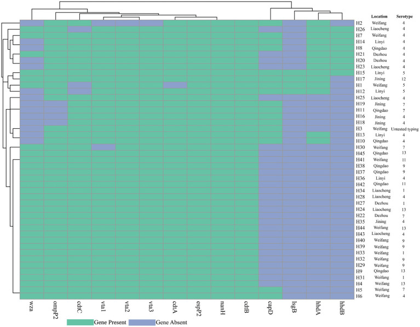
Task: Click the 'H7' strain row label
Action: click(x=359, y=36)
